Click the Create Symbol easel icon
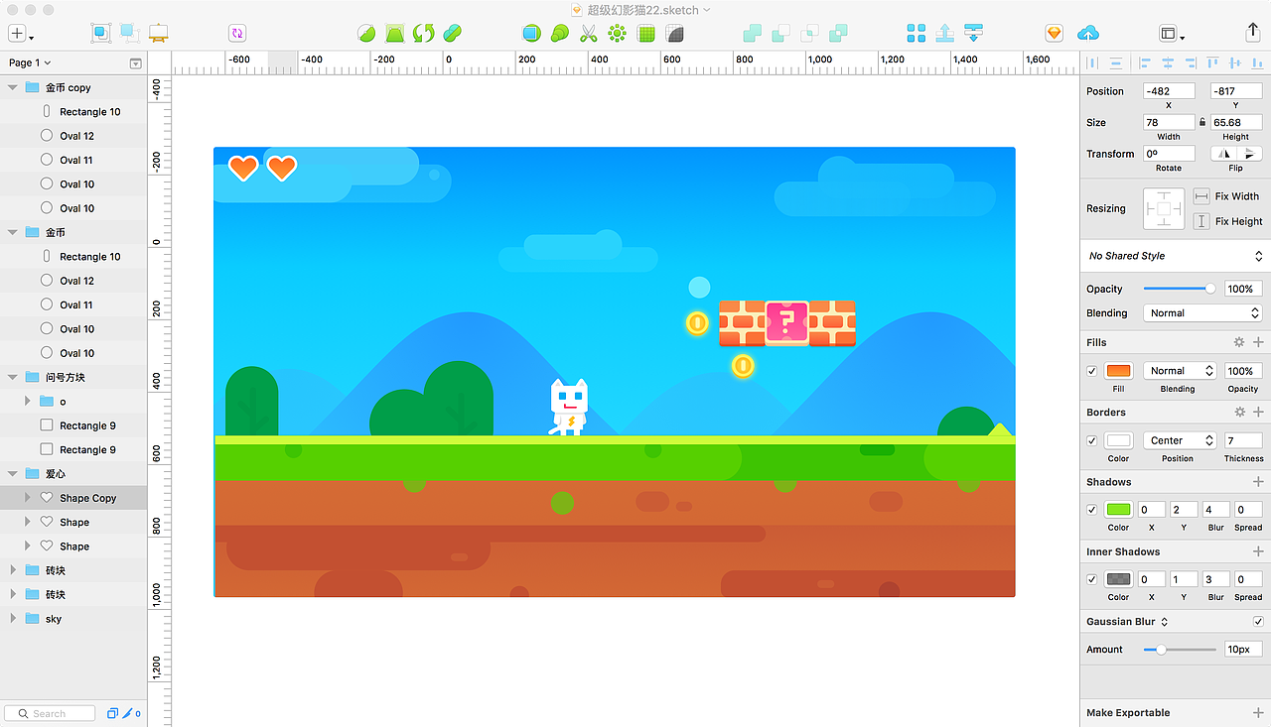 158,33
